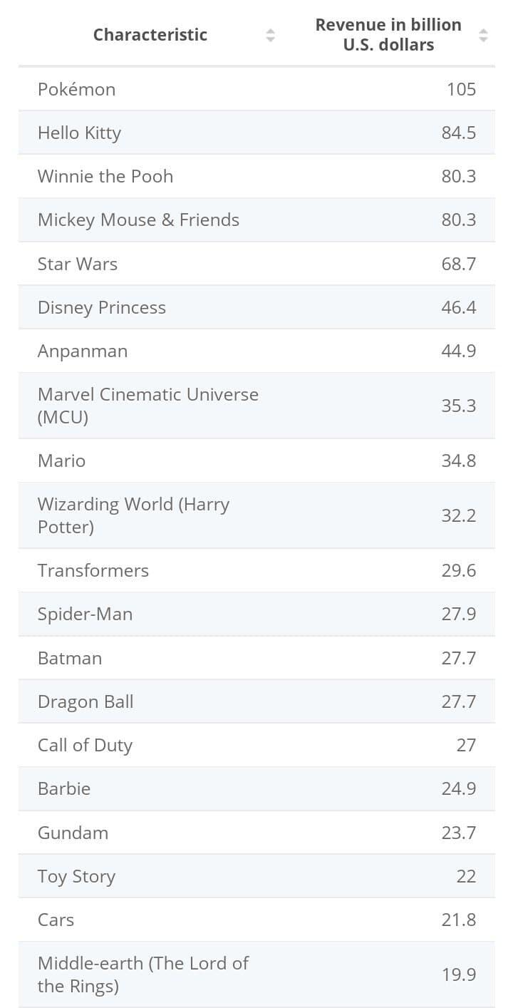Select the Call of Duty row

tap(85, 746)
